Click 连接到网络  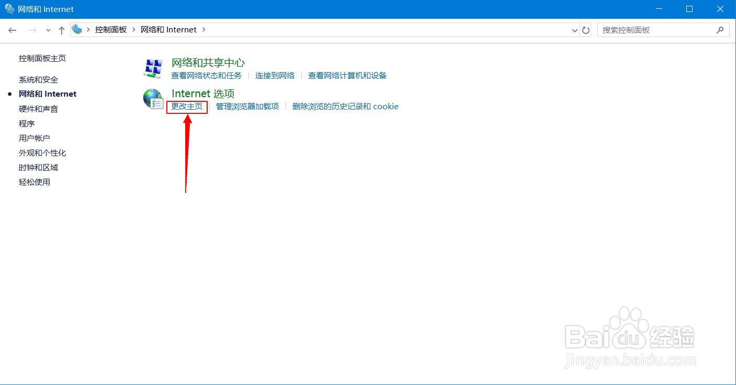coord(275,75)
